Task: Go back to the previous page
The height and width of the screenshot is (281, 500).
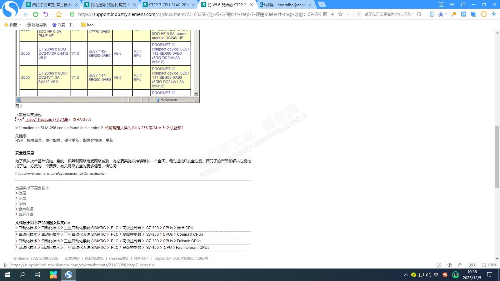Action: coord(26,14)
